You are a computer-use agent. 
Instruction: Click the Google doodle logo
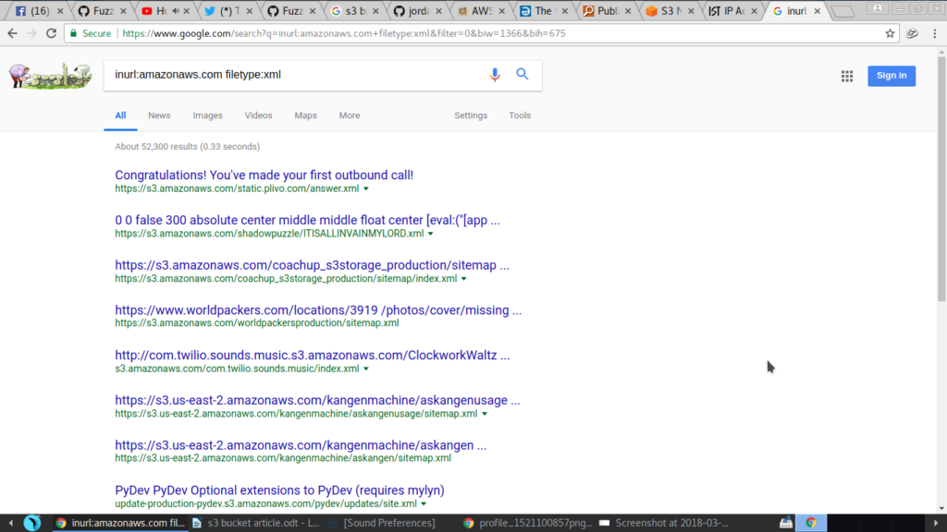pos(50,76)
